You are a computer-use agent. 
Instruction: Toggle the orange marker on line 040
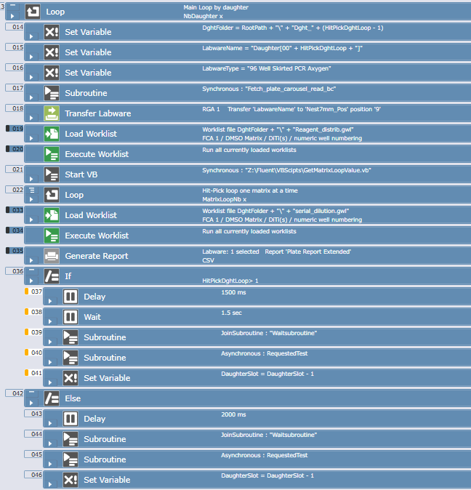(x=26, y=353)
